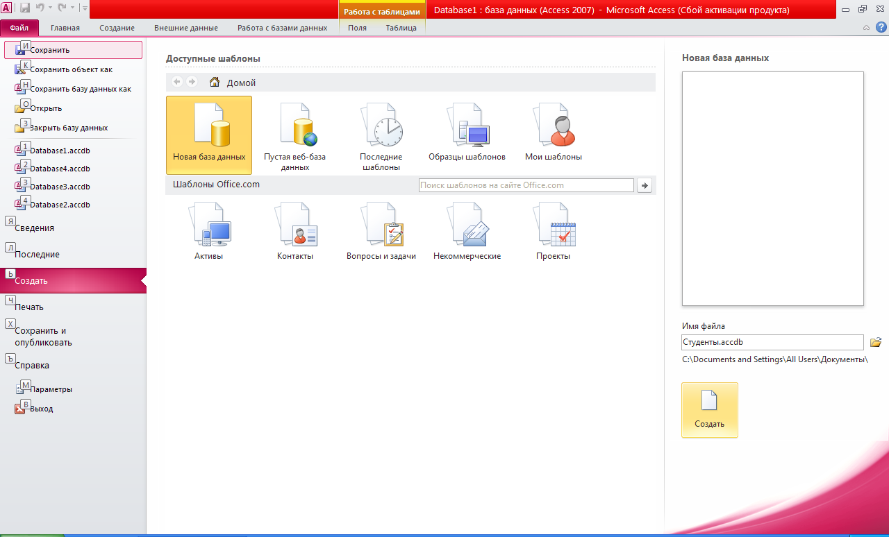Click the help question mark icon

click(x=881, y=27)
